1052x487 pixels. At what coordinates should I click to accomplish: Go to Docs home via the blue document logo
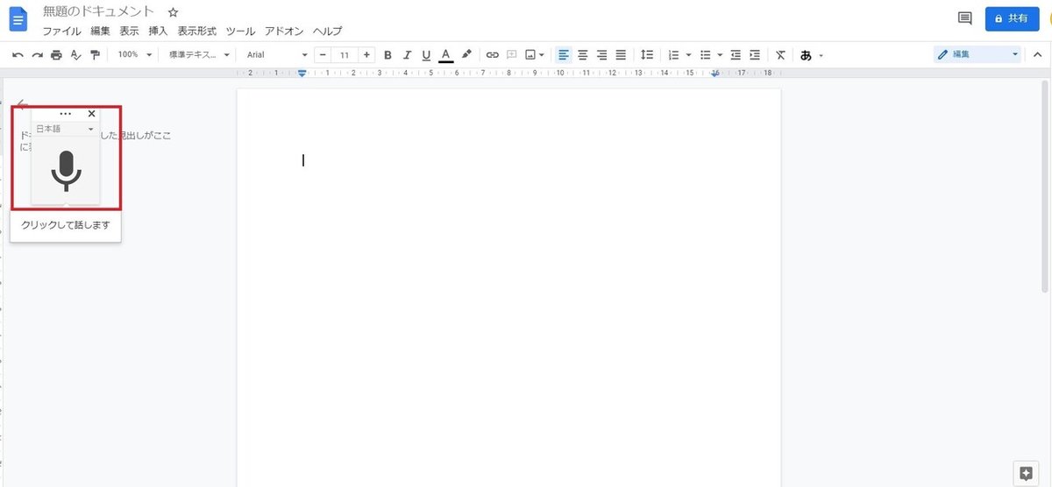click(18, 18)
